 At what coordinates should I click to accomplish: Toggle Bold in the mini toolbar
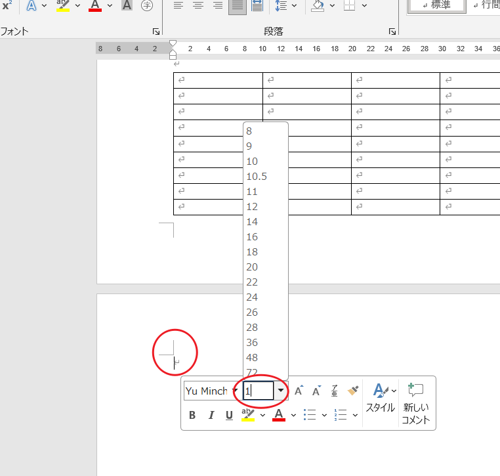pos(192,415)
